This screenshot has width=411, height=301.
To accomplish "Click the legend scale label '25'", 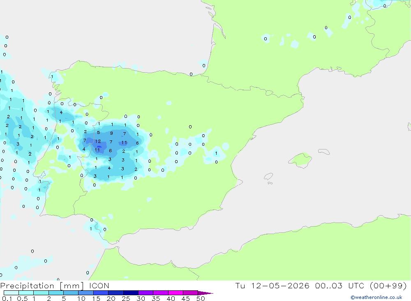I will [x=126, y=299].
